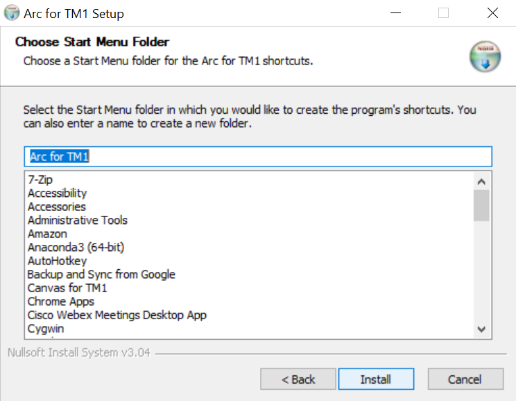Select Canvas for TM1 folder
The width and height of the screenshot is (516, 401).
[67, 288]
